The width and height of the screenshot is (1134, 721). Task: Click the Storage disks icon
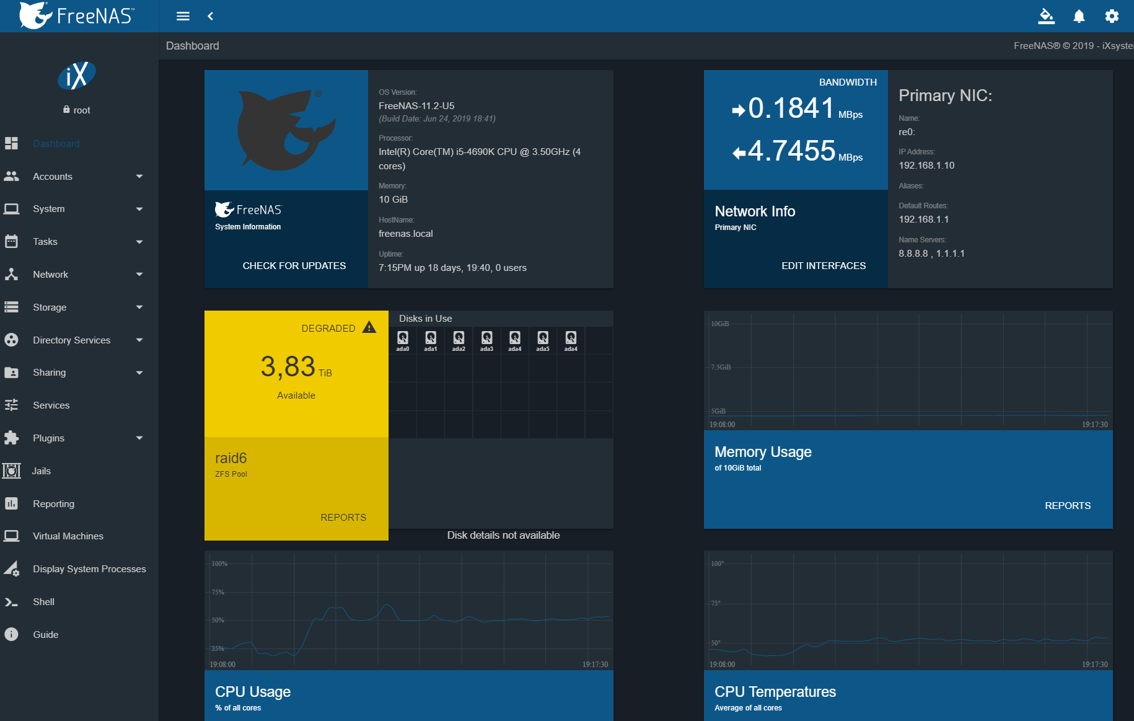11,307
